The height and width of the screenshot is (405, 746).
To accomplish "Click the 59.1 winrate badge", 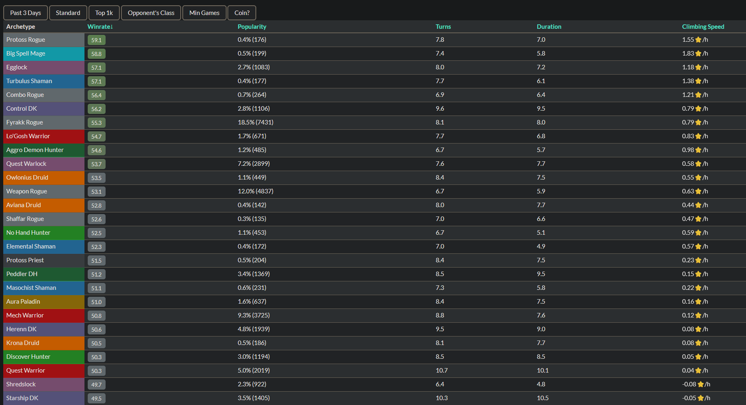I will tap(97, 40).
